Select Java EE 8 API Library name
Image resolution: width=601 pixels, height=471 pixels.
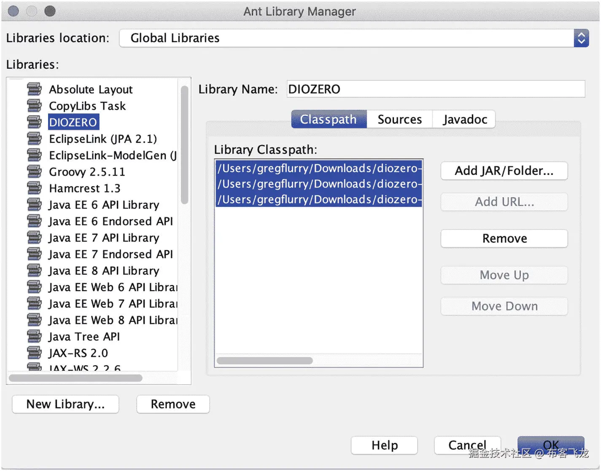(104, 270)
